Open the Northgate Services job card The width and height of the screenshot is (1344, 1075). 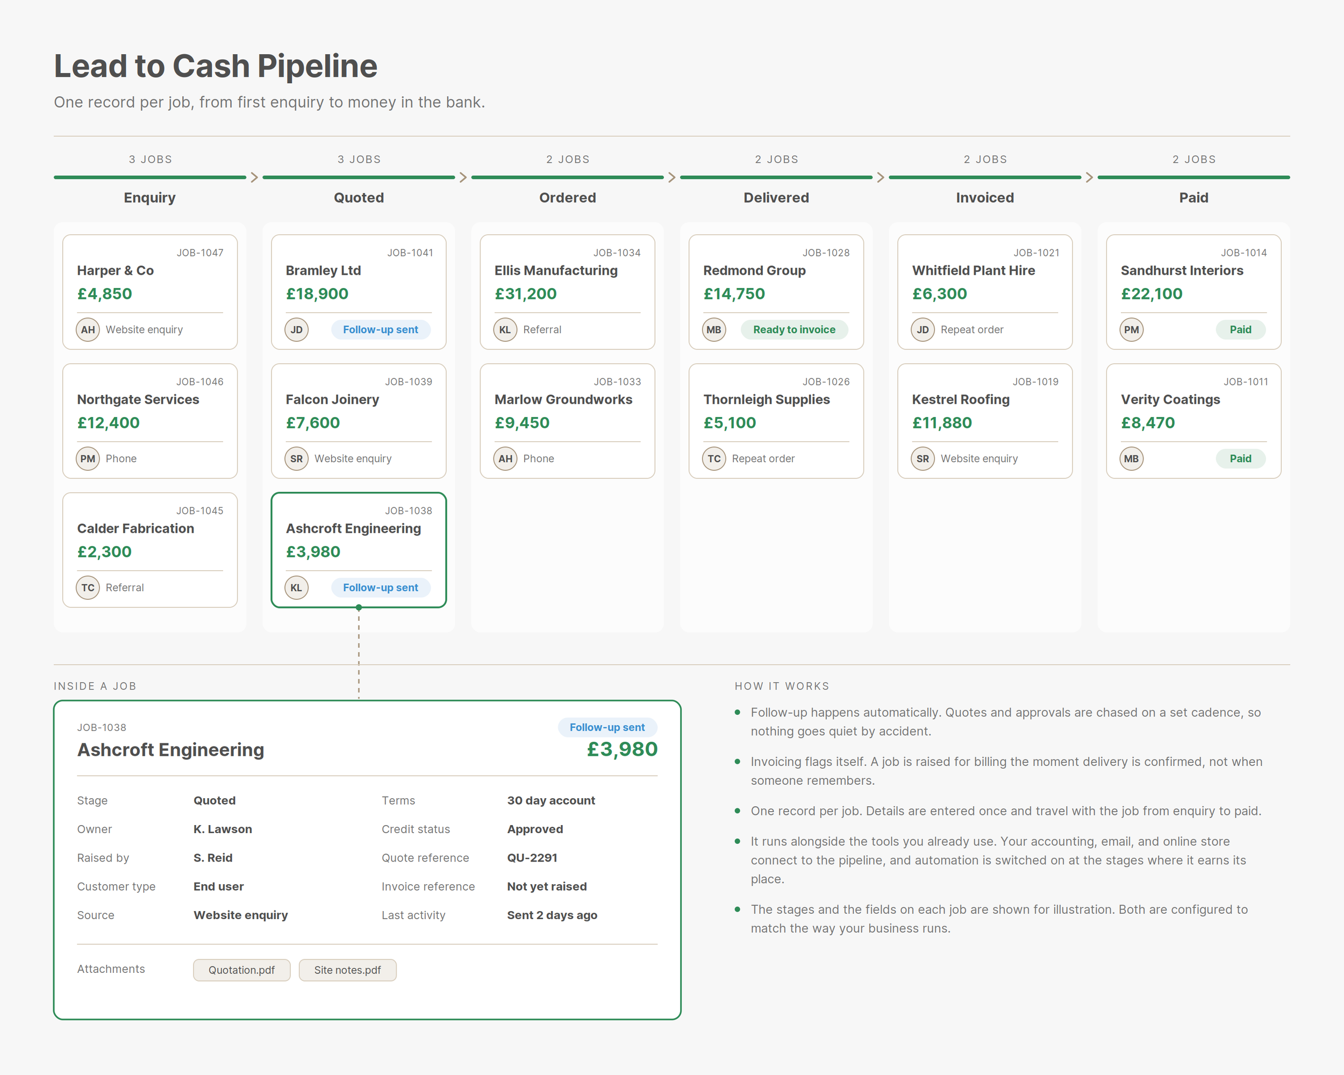coord(150,421)
